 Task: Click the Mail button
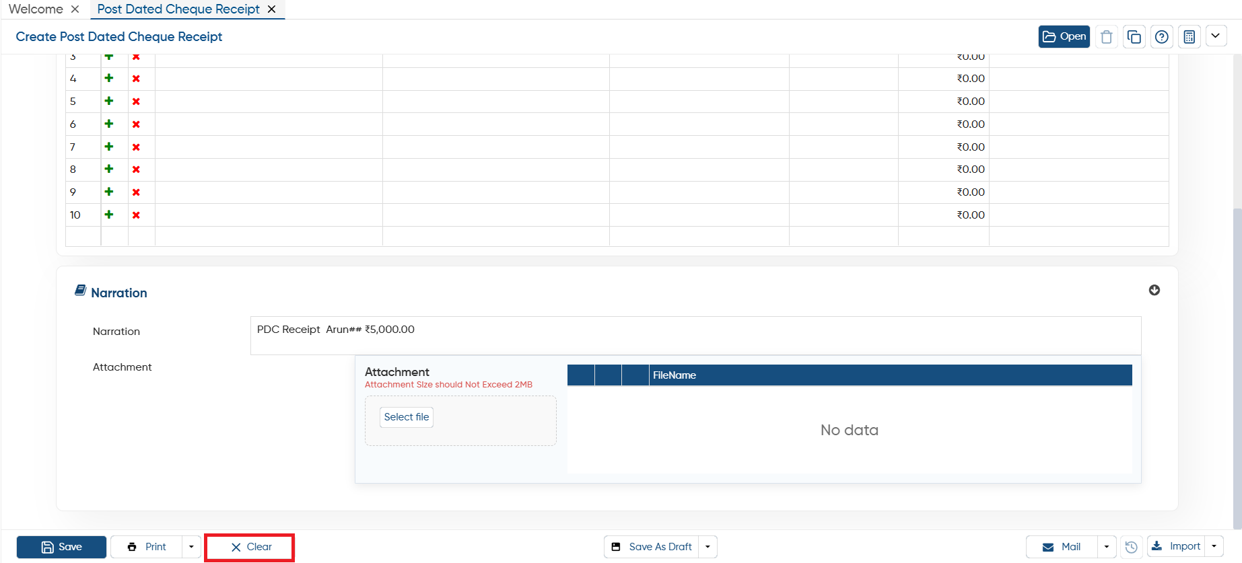[1062, 547]
